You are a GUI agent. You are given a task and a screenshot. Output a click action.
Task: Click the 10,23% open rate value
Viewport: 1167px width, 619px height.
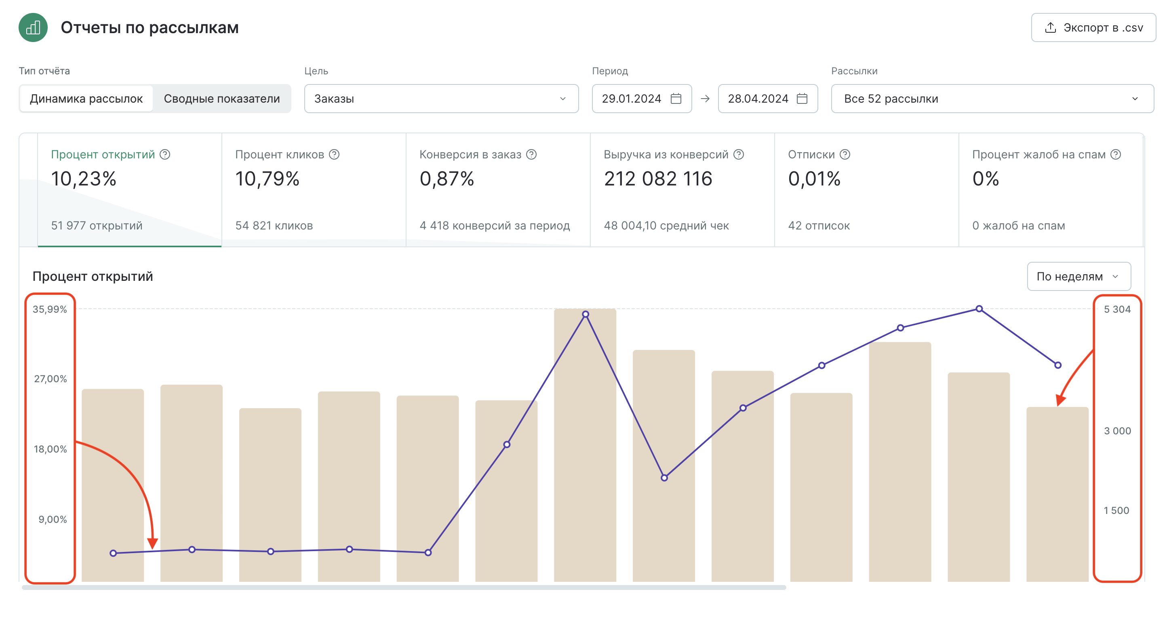84,179
